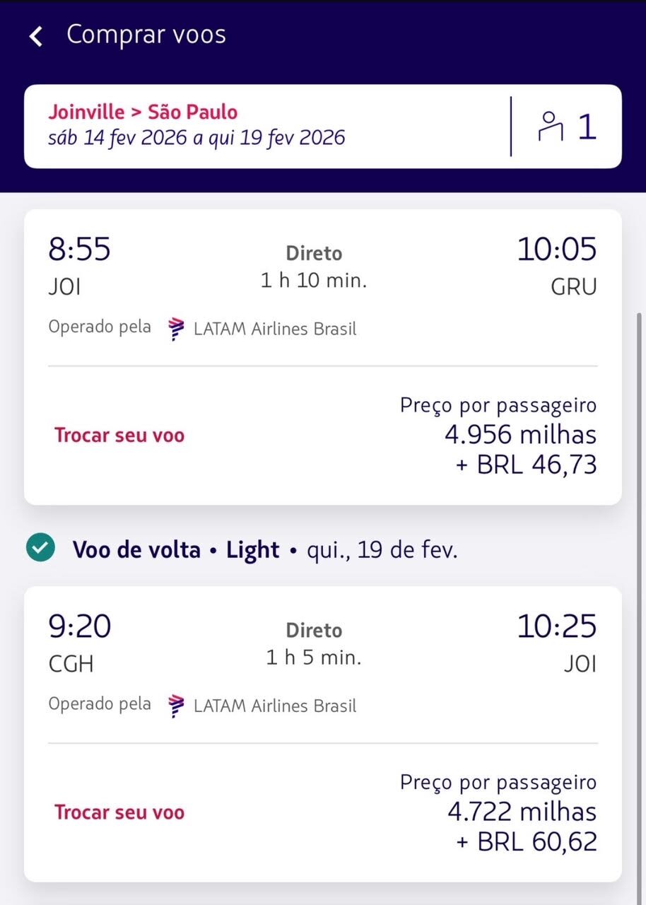Image resolution: width=646 pixels, height=905 pixels.
Task: Tap the Direto 1 h 10 min label
Action: click(314, 267)
